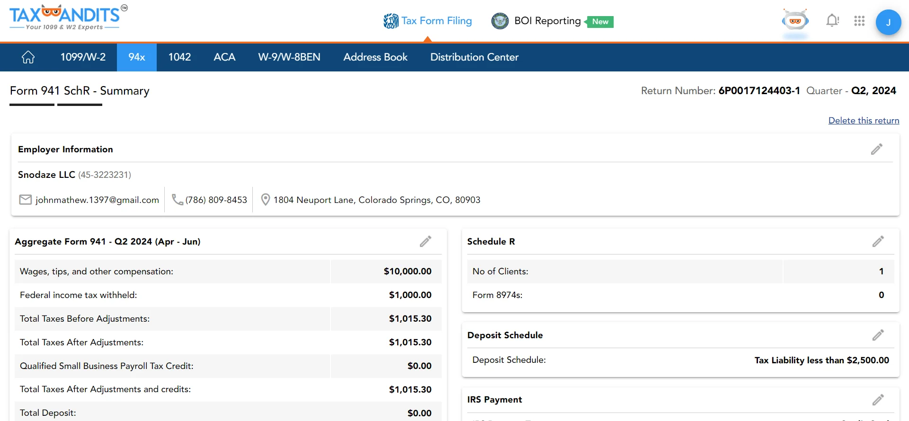Click the Delete this return link
The height and width of the screenshot is (421, 909).
coord(864,121)
